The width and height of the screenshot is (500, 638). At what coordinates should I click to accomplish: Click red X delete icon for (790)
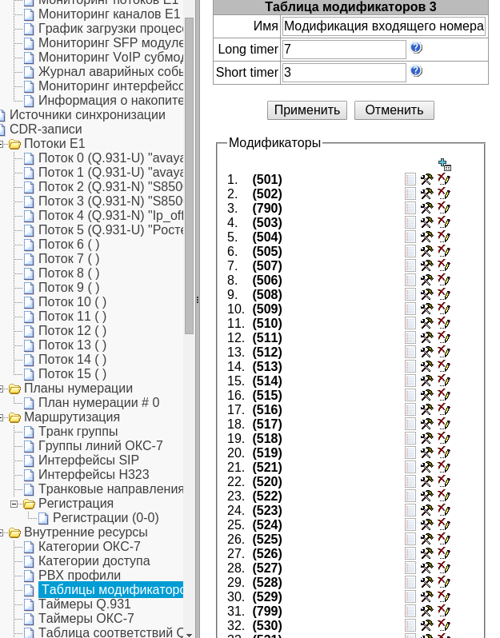pyautogui.click(x=444, y=208)
